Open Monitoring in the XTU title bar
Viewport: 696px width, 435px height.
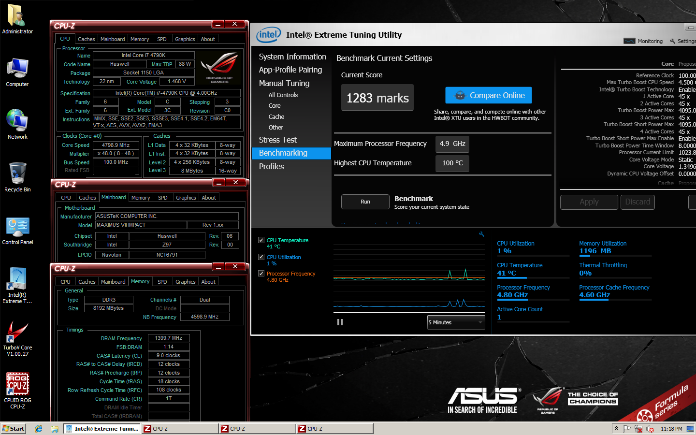(643, 41)
